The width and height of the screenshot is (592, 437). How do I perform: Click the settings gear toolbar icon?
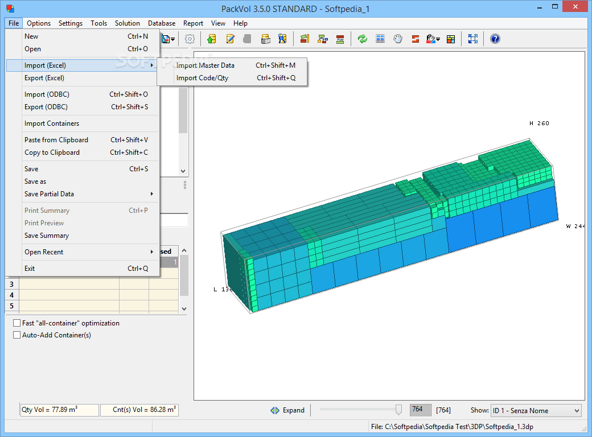point(190,39)
